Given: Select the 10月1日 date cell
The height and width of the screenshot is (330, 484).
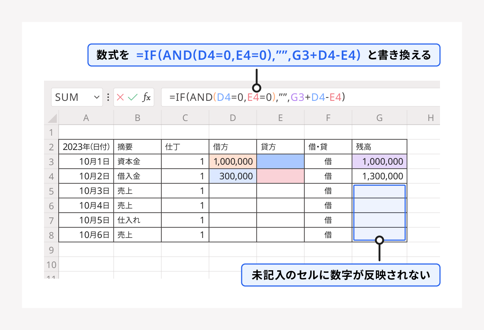Looking at the screenshot, I should coord(86,161).
